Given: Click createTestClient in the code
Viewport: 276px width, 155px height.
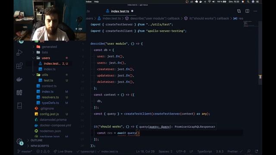Looking at the screenshot, I should click(x=138, y=114).
